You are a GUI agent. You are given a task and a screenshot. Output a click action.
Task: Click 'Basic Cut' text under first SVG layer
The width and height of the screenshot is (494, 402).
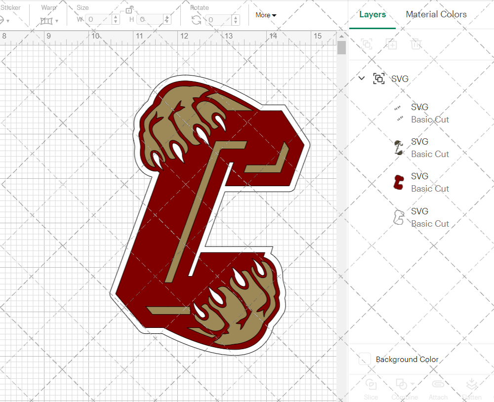pos(430,120)
